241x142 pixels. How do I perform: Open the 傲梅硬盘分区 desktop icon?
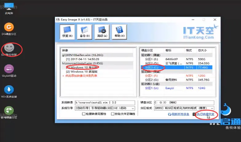(9, 112)
